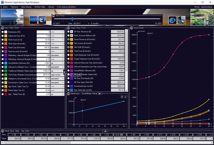Click the collapse arrow on Input Value Panel edge

point(64,72)
